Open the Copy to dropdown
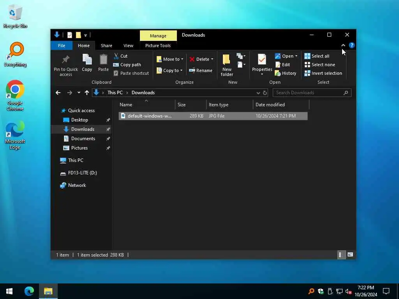 169,70
